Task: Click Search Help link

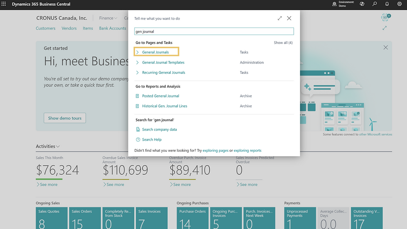Action: click(x=152, y=139)
